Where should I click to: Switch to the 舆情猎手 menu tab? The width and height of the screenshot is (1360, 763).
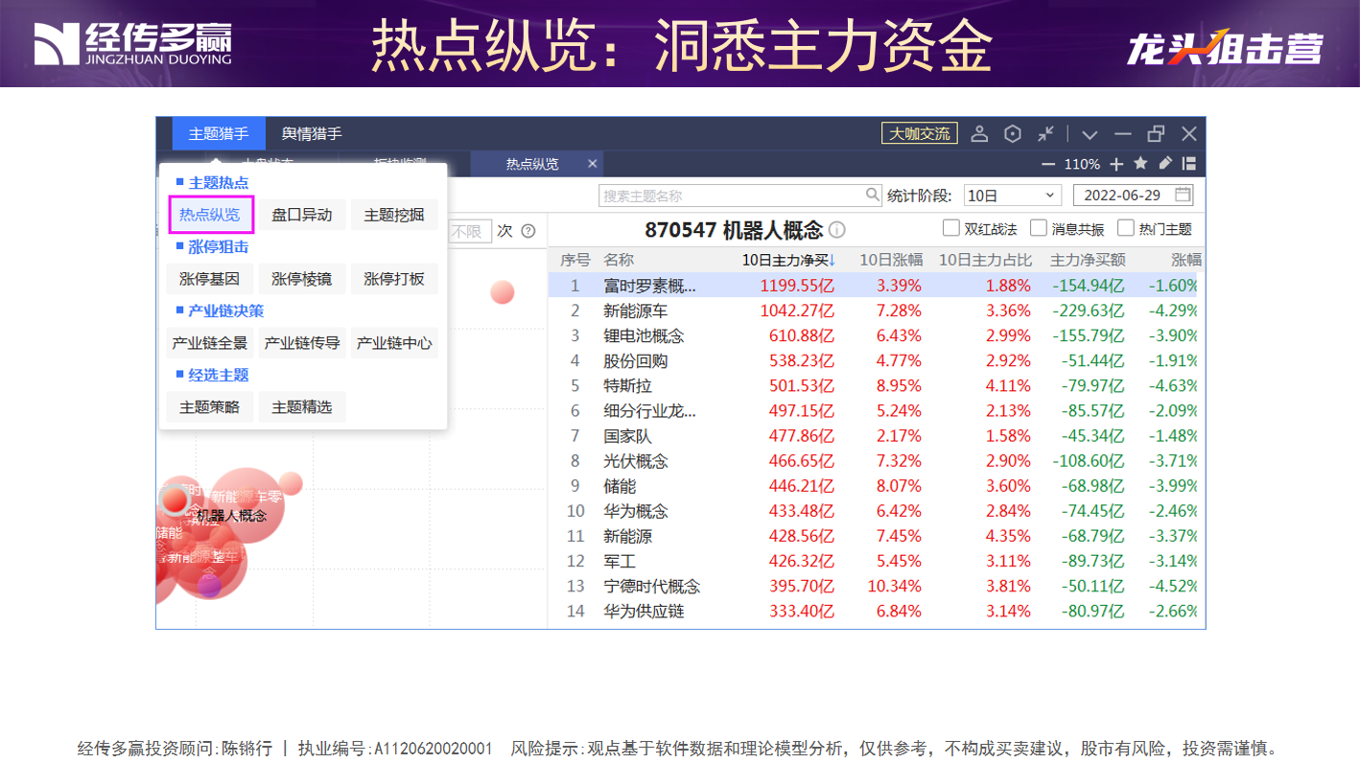coord(312,134)
